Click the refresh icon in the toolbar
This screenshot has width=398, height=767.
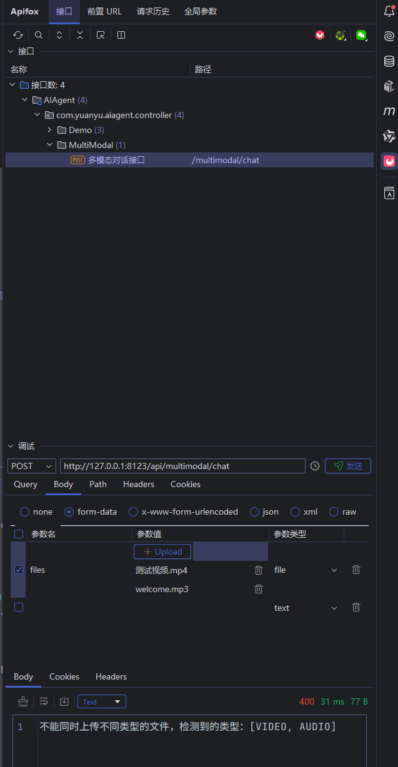[18, 36]
